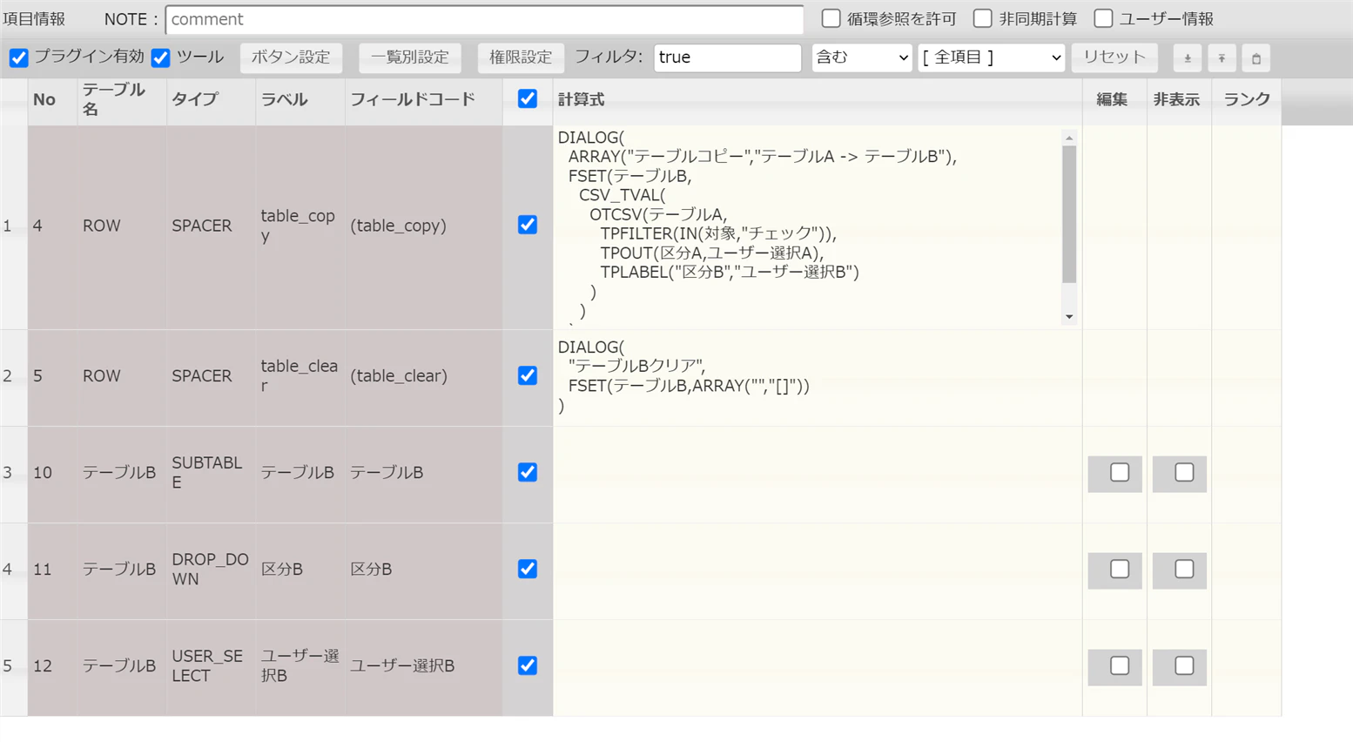This screenshot has width=1353, height=742.
Task: Click the table_clear DIALOG formula editor
Action: (x=817, y=376)
